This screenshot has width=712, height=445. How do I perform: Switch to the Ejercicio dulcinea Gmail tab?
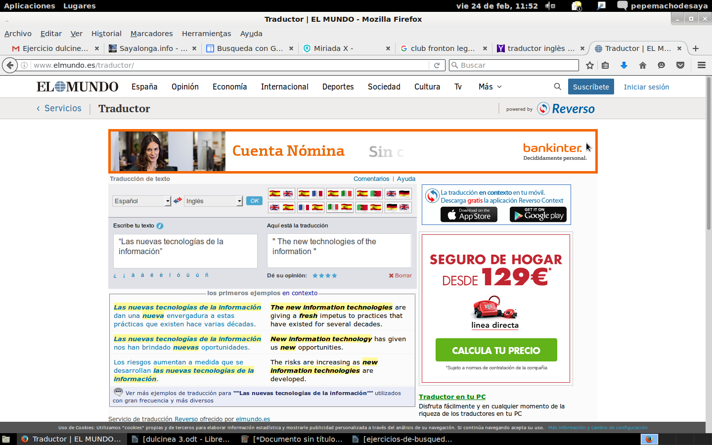55,48
